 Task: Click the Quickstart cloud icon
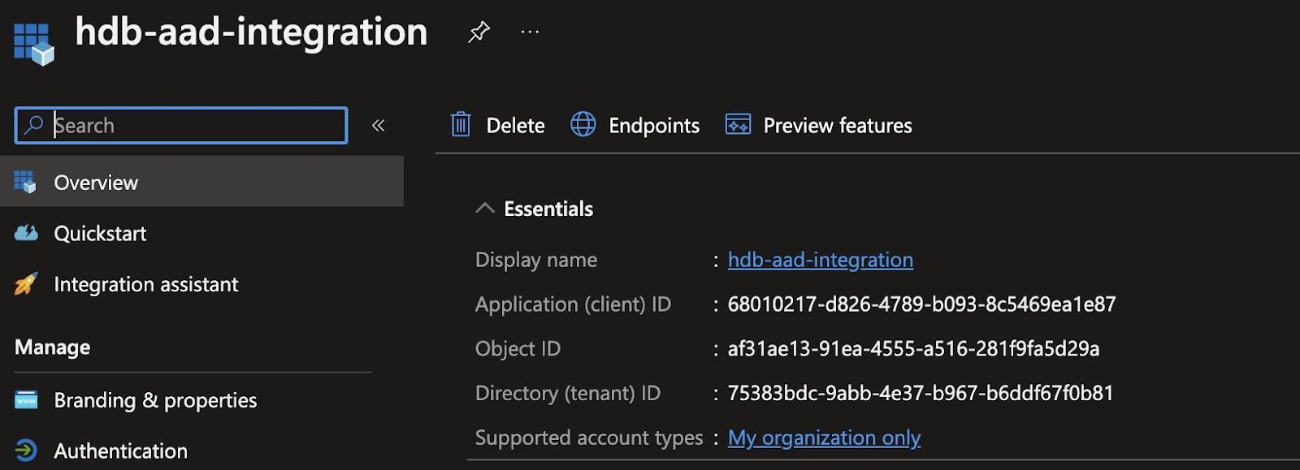(26, 234)
